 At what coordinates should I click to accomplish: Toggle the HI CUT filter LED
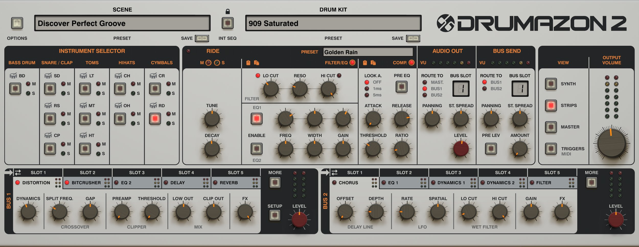pyautogui.click(x=339, y=75)
